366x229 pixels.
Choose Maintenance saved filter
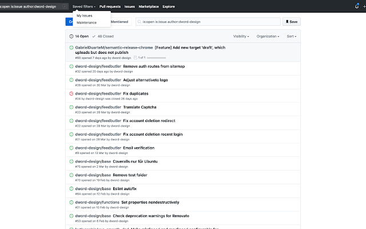(x=86, y=22)
